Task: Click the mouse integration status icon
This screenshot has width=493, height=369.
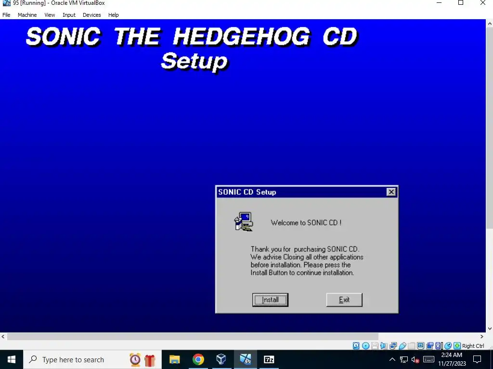Action: coord(448,346)
